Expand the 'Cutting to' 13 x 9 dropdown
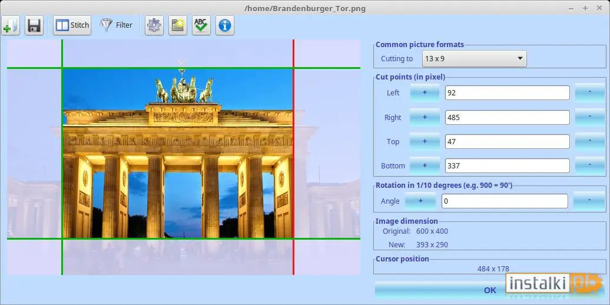The height and width of the screenshot is (305, 610). pos(474,59)
